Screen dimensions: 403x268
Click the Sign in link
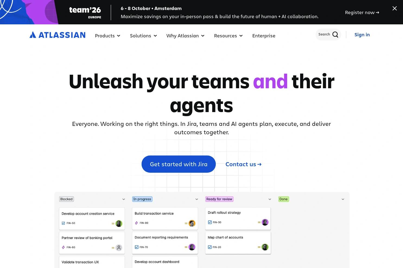362,35
